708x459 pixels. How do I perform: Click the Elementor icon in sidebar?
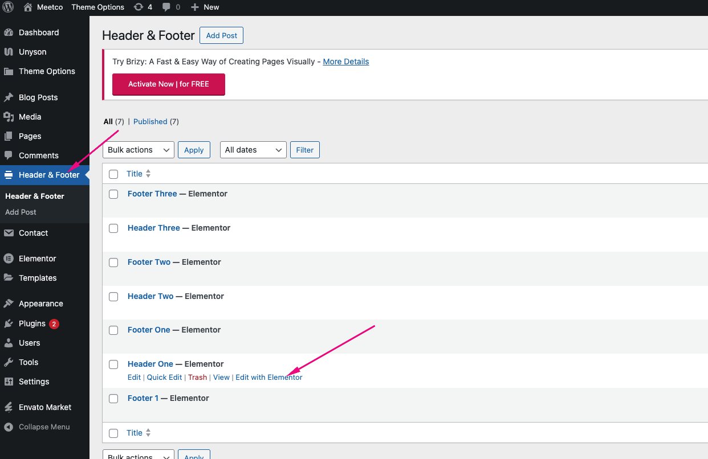coord(9,259)
